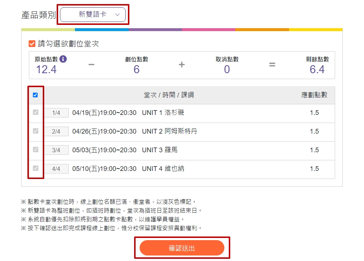Click the info icon beside 原始點數
Viewport: 364px width, 261px height.
(63, 59)
